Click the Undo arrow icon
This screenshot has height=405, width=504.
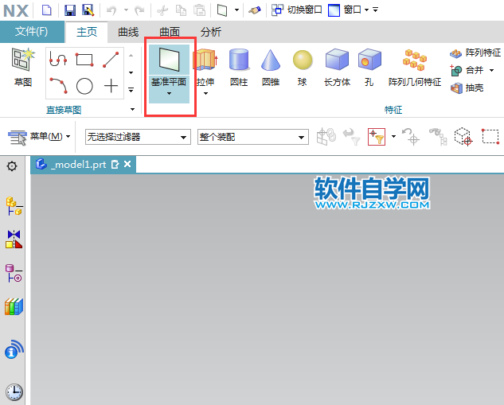(x=111, y=10)
